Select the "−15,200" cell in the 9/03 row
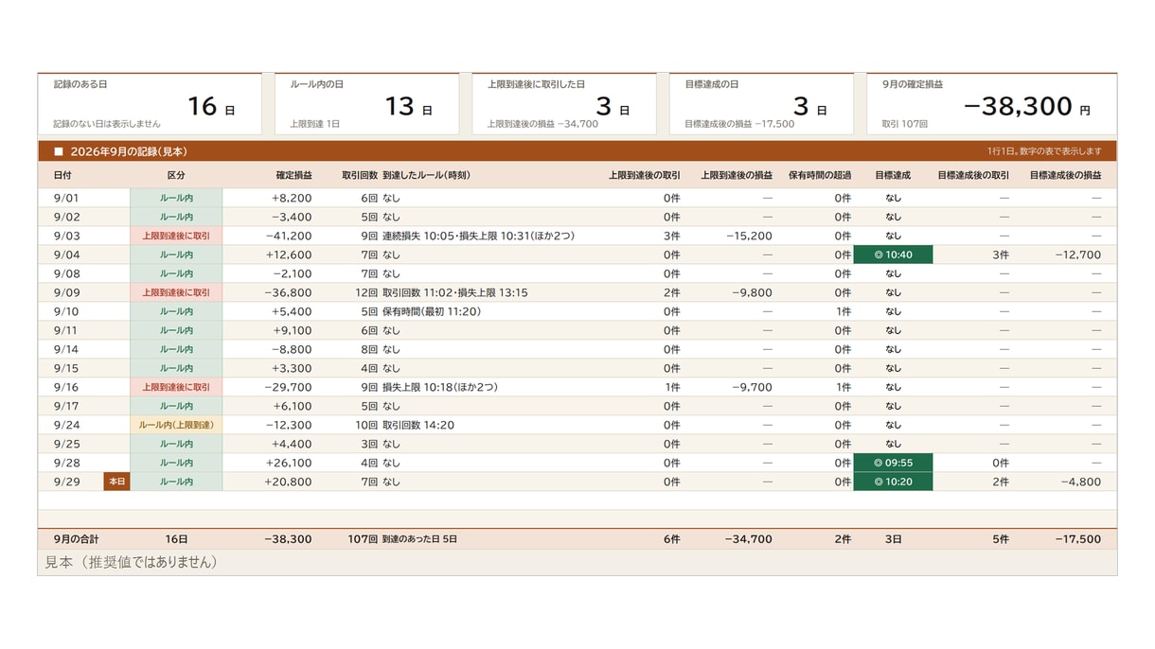This screenshot has height=649, width=1155. pyautogui.click(x=749, y=236)
